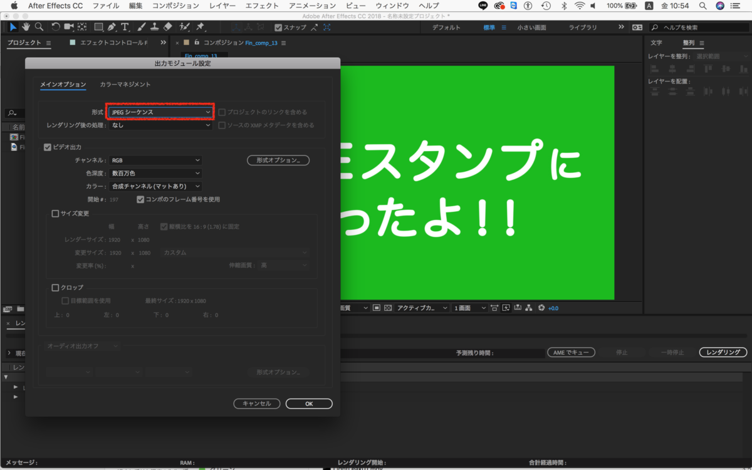Select the メインオプション tab
This screenshot has height=470, width=752.
coord(63,84)
